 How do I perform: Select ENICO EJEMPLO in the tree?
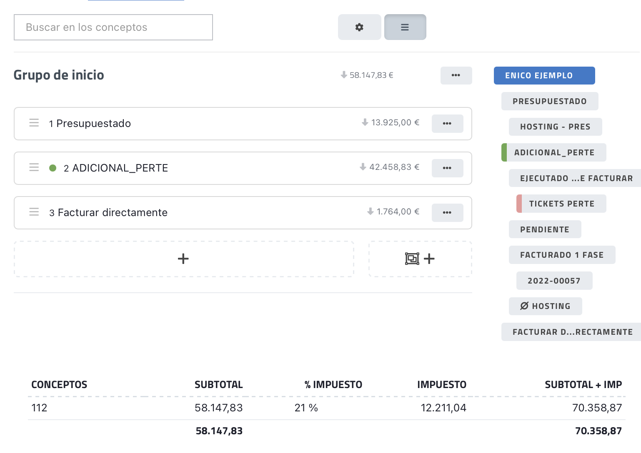544,76
